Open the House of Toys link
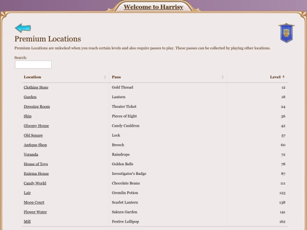 pyautogui.click(x=36, y=164)
